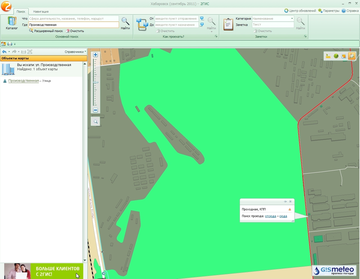The image size is (360, 279).
Task: Click the map zoom-in plus button
Action: (95, 55)
